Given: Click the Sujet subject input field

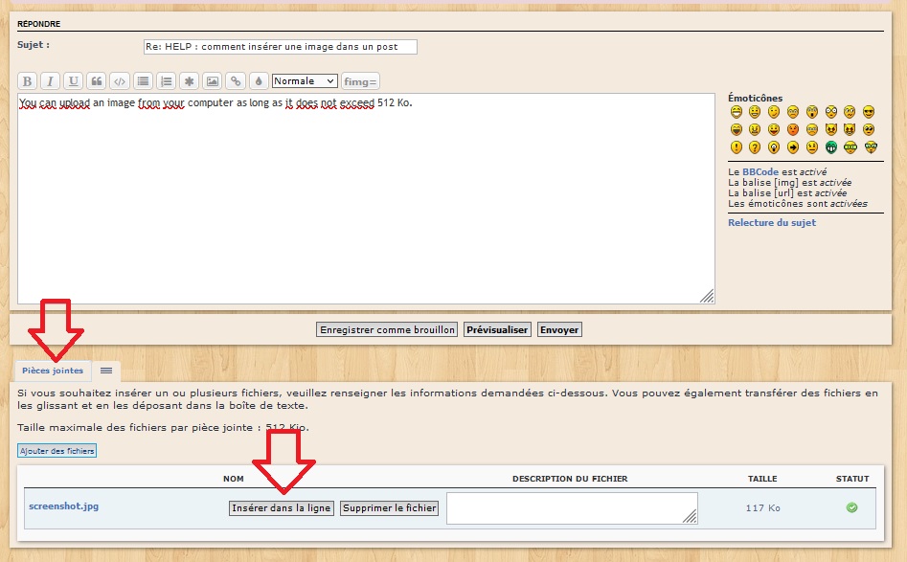Looking at the screenshot, I should click(281, 47).
